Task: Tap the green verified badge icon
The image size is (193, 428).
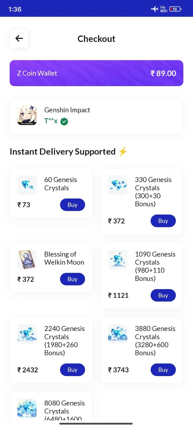Action: click(x=64, y=122)
